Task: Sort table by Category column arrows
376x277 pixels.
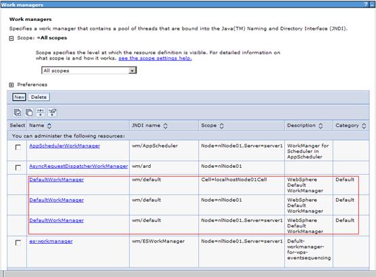Action: [x=364, y=125]
